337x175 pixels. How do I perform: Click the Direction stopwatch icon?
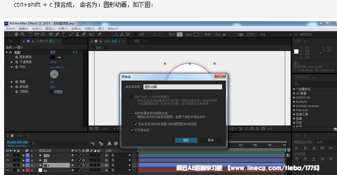(17, 67)
